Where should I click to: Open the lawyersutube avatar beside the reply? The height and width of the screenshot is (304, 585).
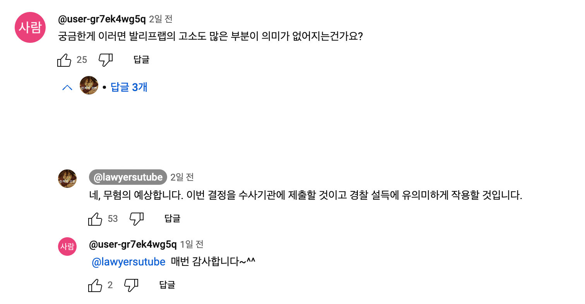pyautogui.click(x=67, y=179)
